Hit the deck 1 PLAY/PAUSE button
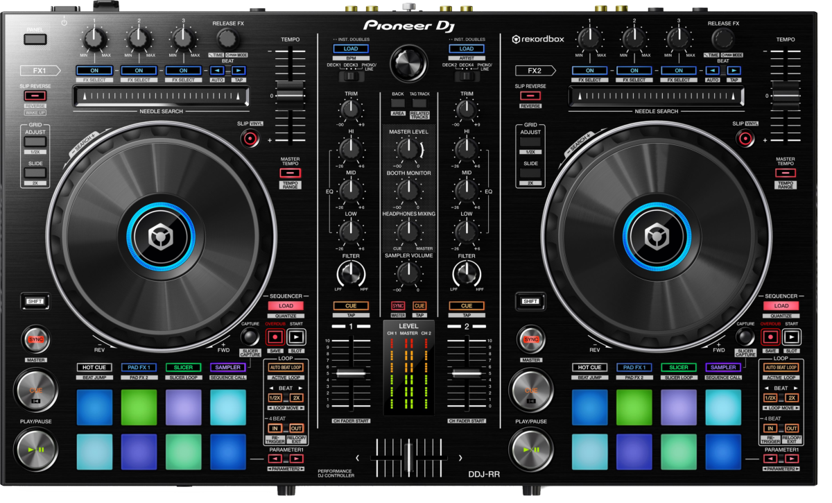The height and width of the screenshot is (503, 832). 35,449
